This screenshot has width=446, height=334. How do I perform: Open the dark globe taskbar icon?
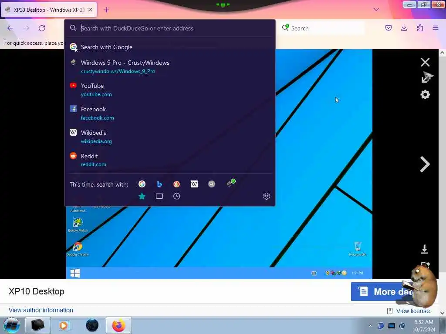pyautogui.click(x=92, y=325)
